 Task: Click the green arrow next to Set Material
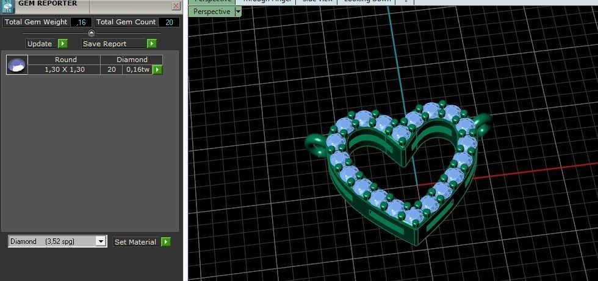pyautogui.click(x=165, y=242)
